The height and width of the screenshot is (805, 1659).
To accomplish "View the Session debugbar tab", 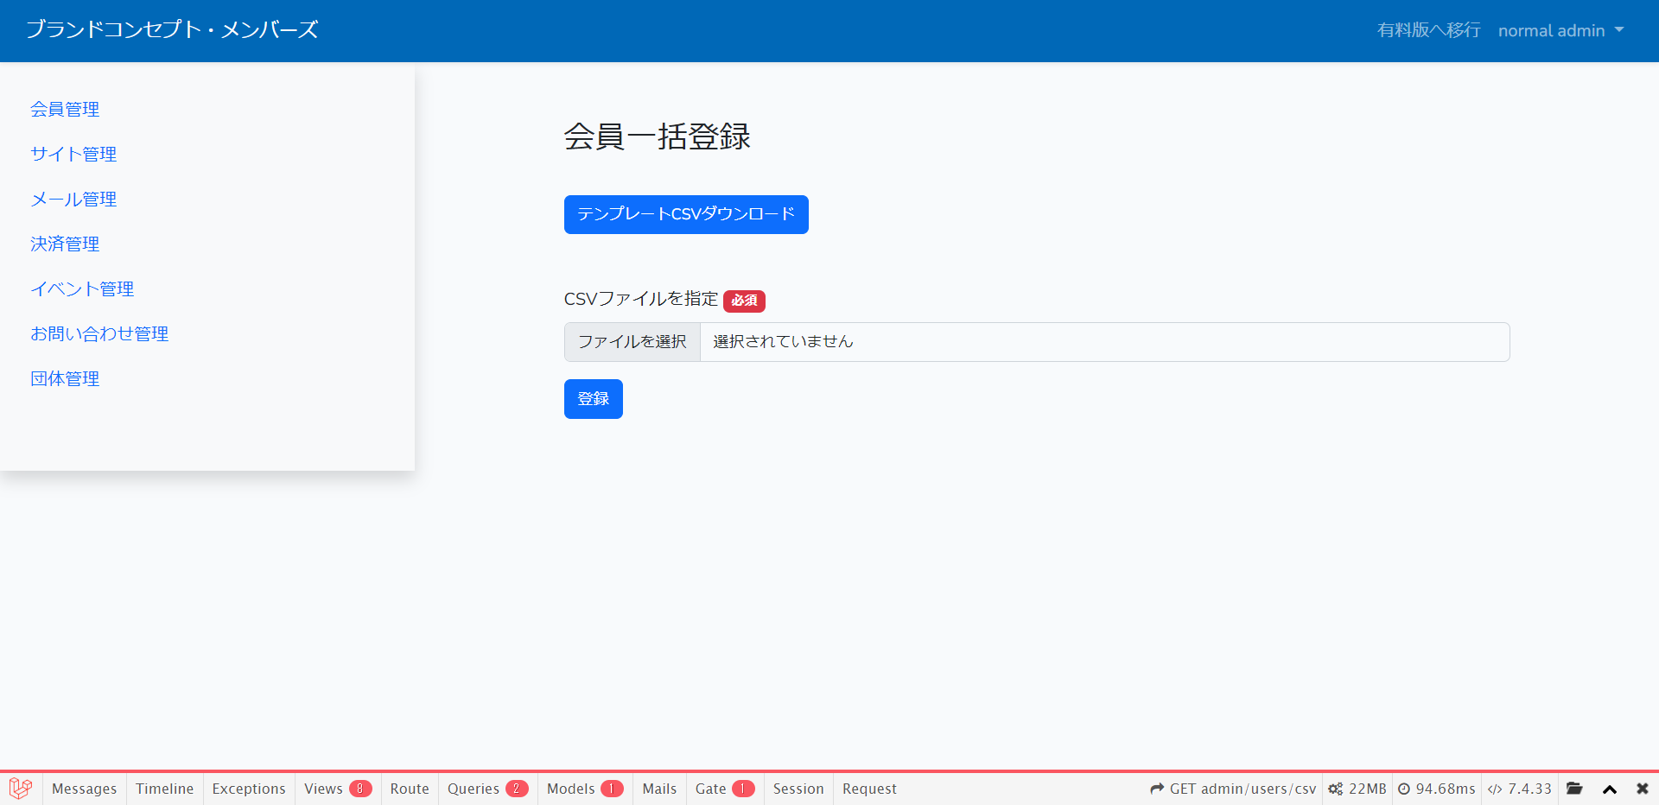I will click(x=798, y=789).
